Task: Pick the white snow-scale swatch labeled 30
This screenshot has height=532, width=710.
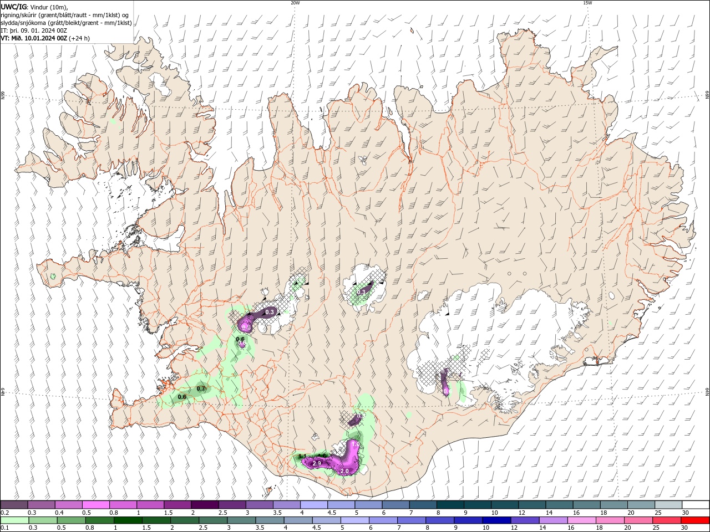Action: click(x=696, y=505)
